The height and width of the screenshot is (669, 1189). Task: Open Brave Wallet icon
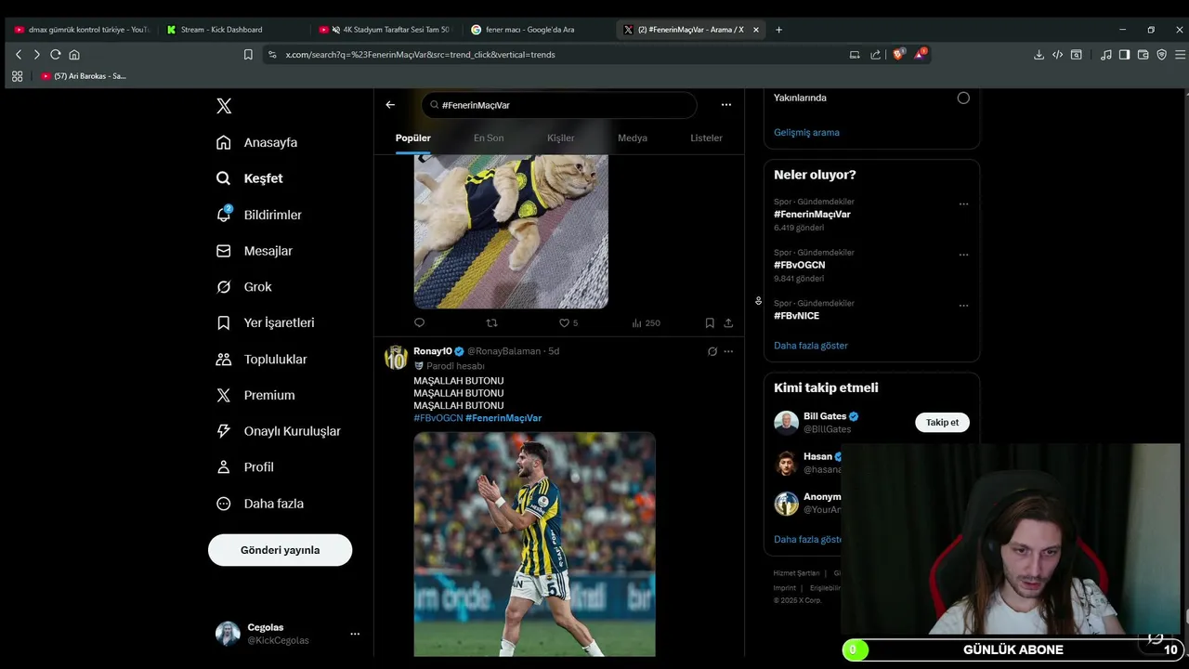[x=1143, y=55]
